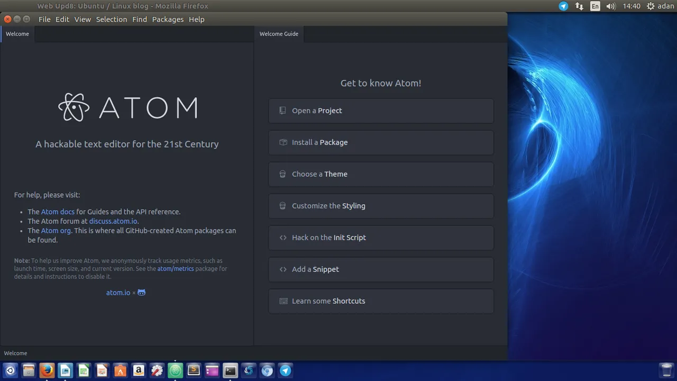Open the Edit menu
Screen dimensions: 677x381
[x=62, y=19]
